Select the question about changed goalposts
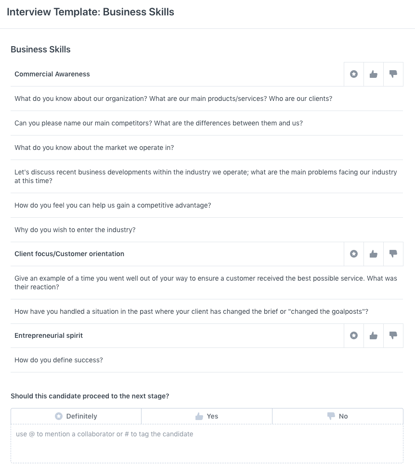The height and width of the screenshot is (470, 415). pos(192,311)
